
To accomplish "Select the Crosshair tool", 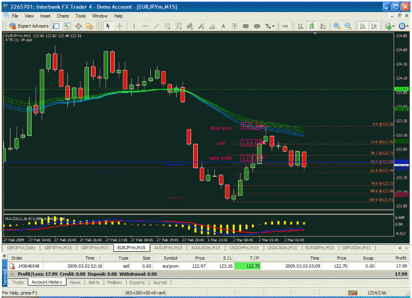I will point(119,26).
